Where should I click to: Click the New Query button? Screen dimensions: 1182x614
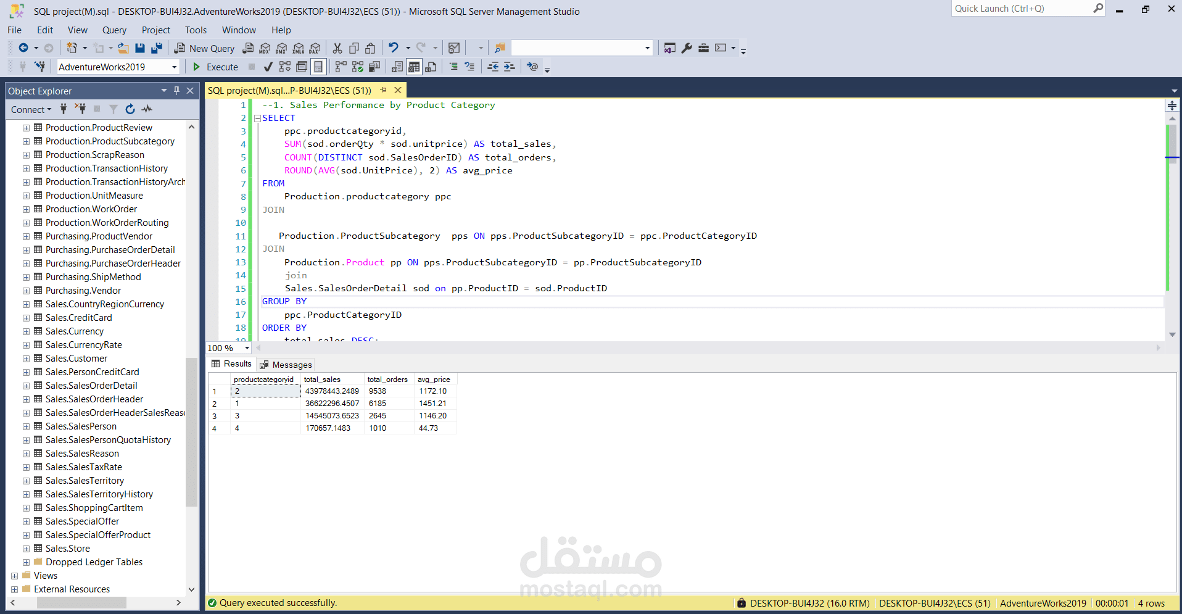pos(204,48)
